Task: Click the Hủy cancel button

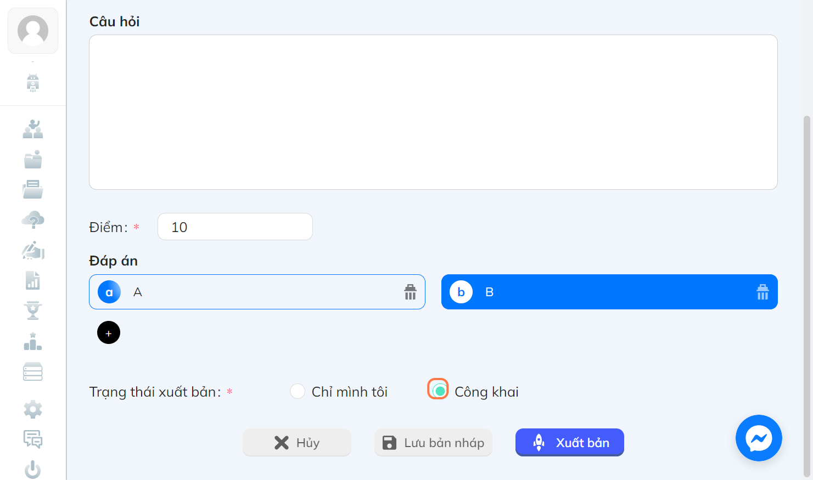Action: 297,442
